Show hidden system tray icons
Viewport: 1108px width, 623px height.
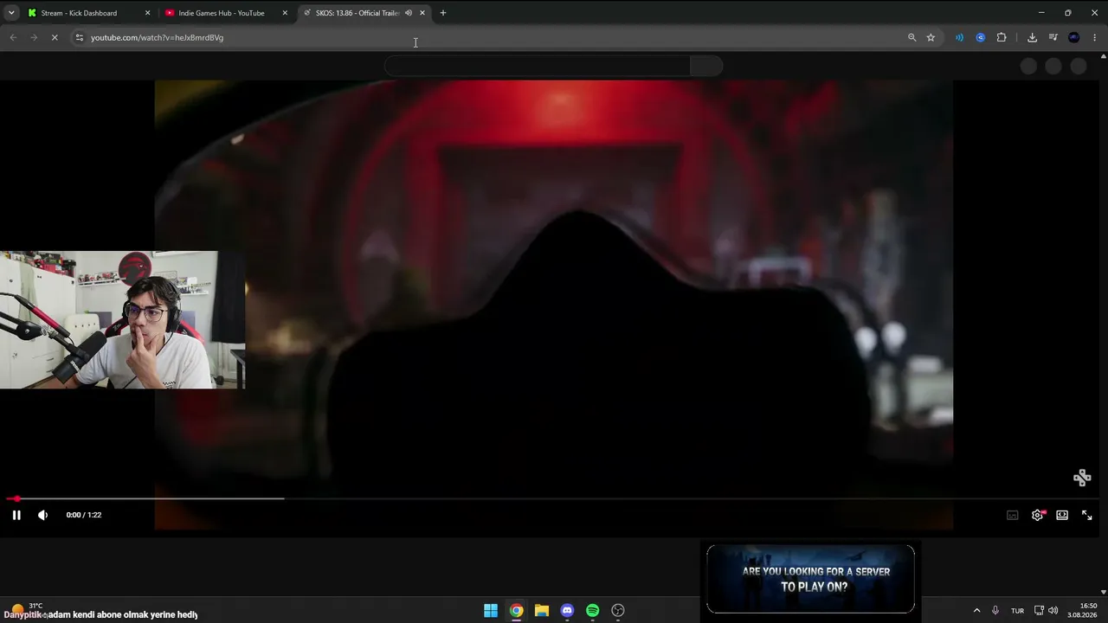coord(976,611)
